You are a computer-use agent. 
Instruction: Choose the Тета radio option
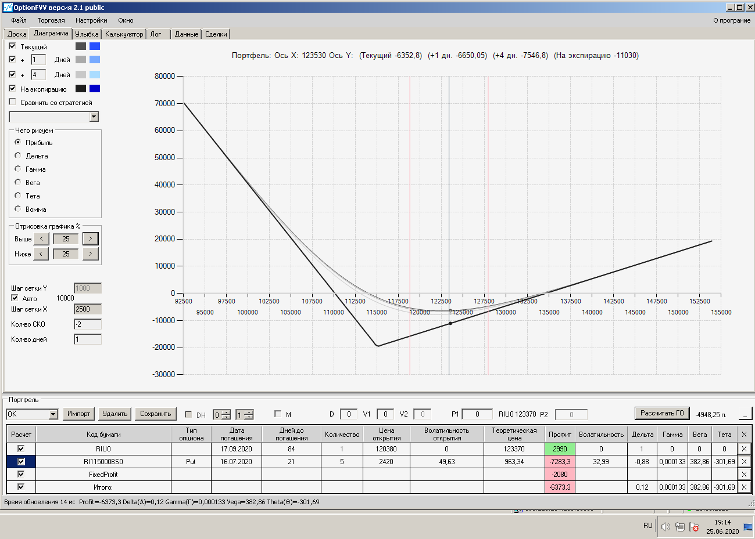(18, 196)
